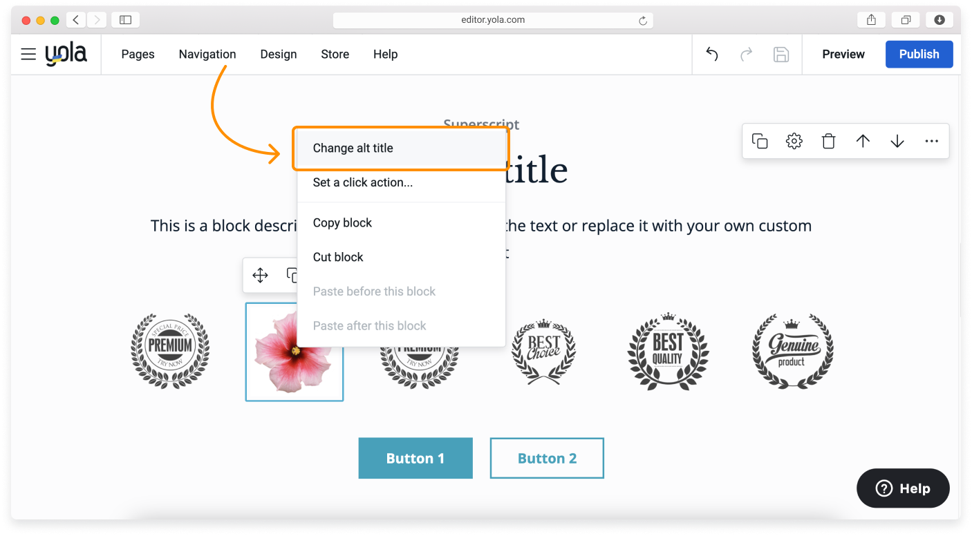Image resolution: width=972 pixels, height=536 pixels.
Task: Open the Pages menu
Action: coord(138,55)
